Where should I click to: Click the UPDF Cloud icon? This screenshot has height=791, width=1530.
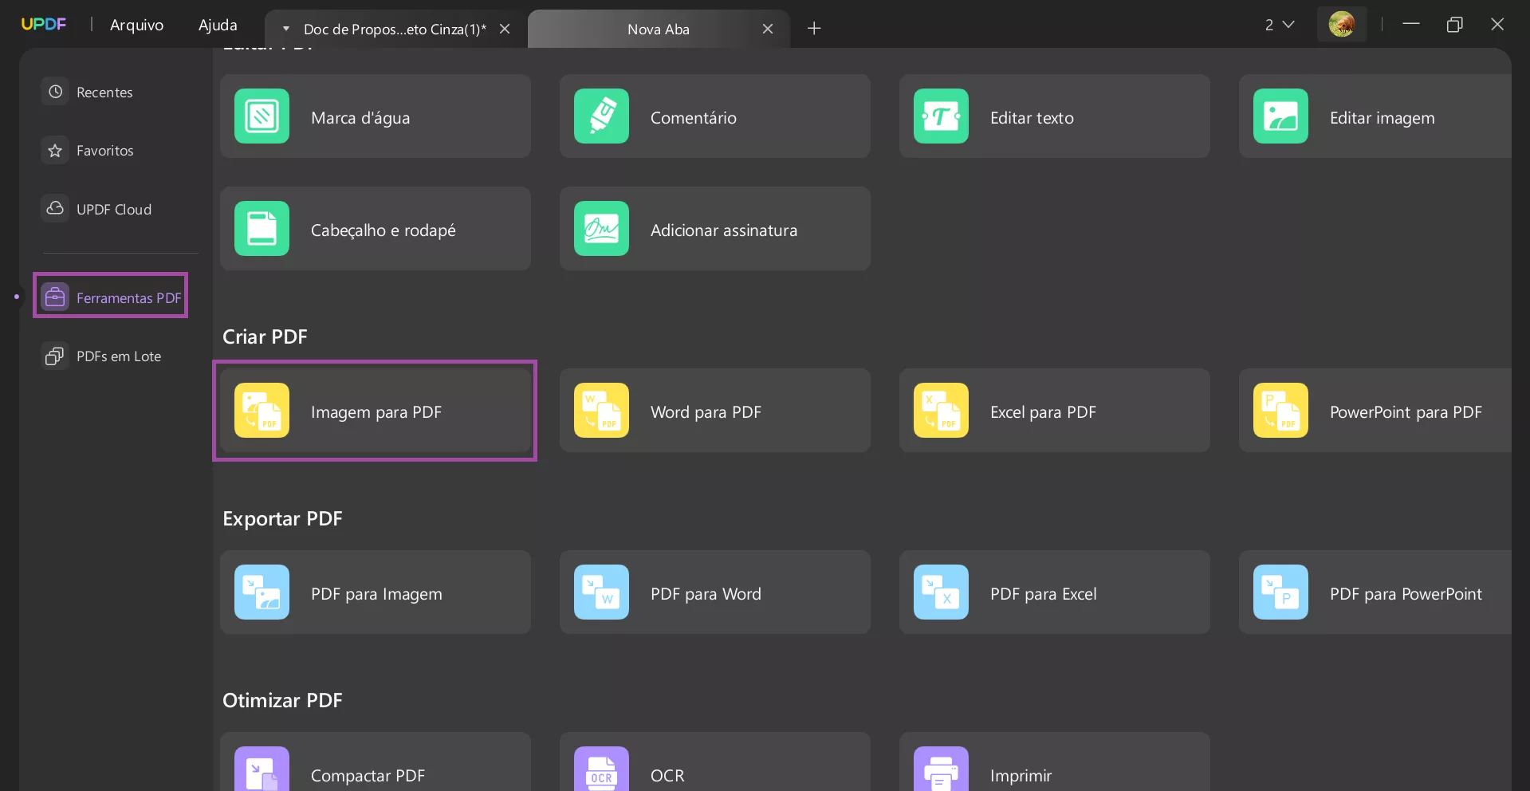[x=55, y=209]
